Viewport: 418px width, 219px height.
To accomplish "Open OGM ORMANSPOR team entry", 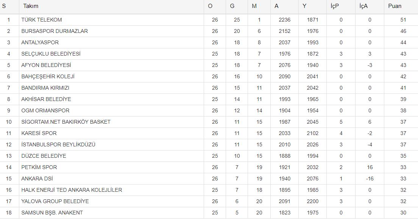I will 45,110.
